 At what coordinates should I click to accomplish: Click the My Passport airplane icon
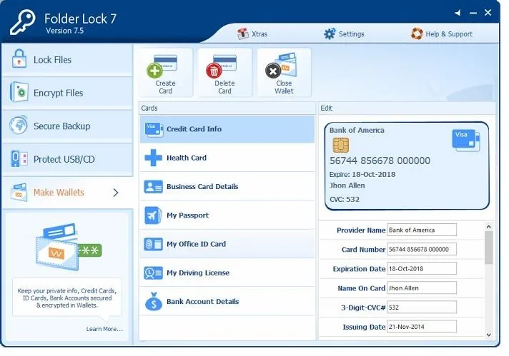tap(153, 215)
